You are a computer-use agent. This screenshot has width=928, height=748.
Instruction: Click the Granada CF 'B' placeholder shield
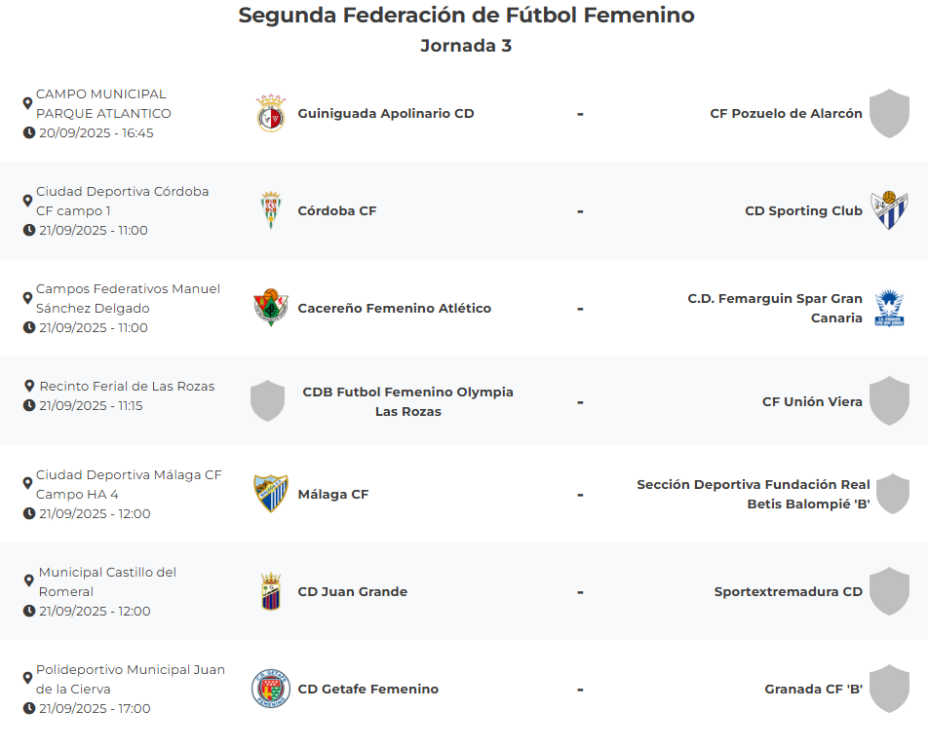point(888,689)
